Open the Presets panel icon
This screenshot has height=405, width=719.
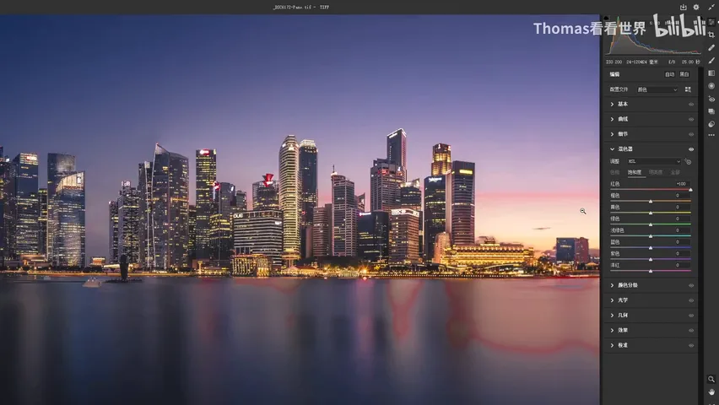pyautogui.click(x=711, y=124)
